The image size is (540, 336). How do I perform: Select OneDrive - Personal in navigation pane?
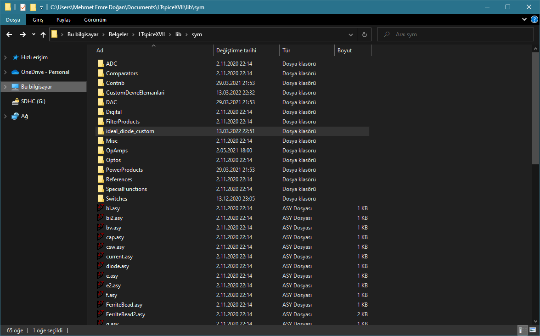[x=45, y=72]
